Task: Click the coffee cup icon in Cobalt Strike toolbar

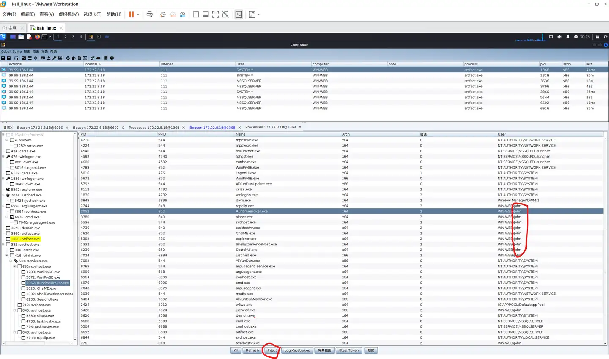Action: 74,58
